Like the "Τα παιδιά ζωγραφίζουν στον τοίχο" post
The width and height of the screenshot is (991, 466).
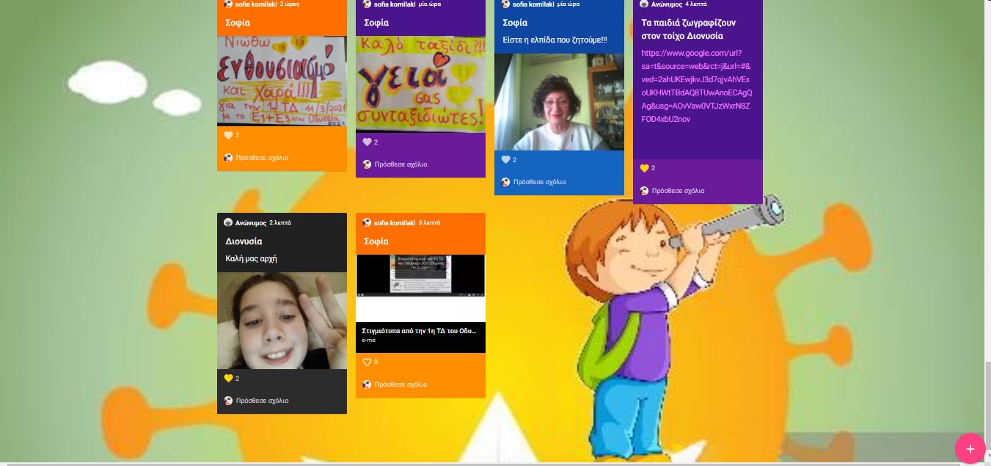tap(644, 168)
